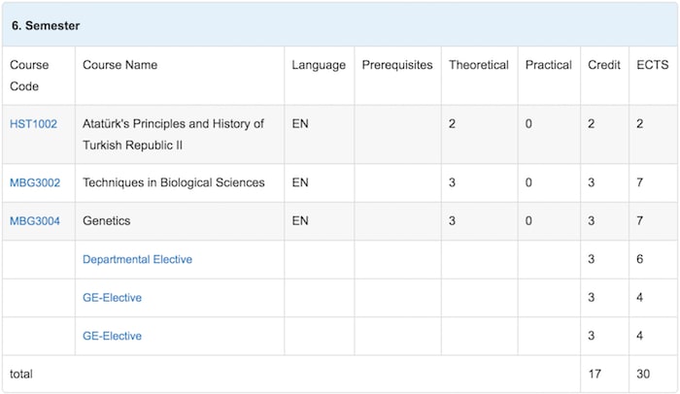
Task: Select the Credit column header
Action: point(604,65)
